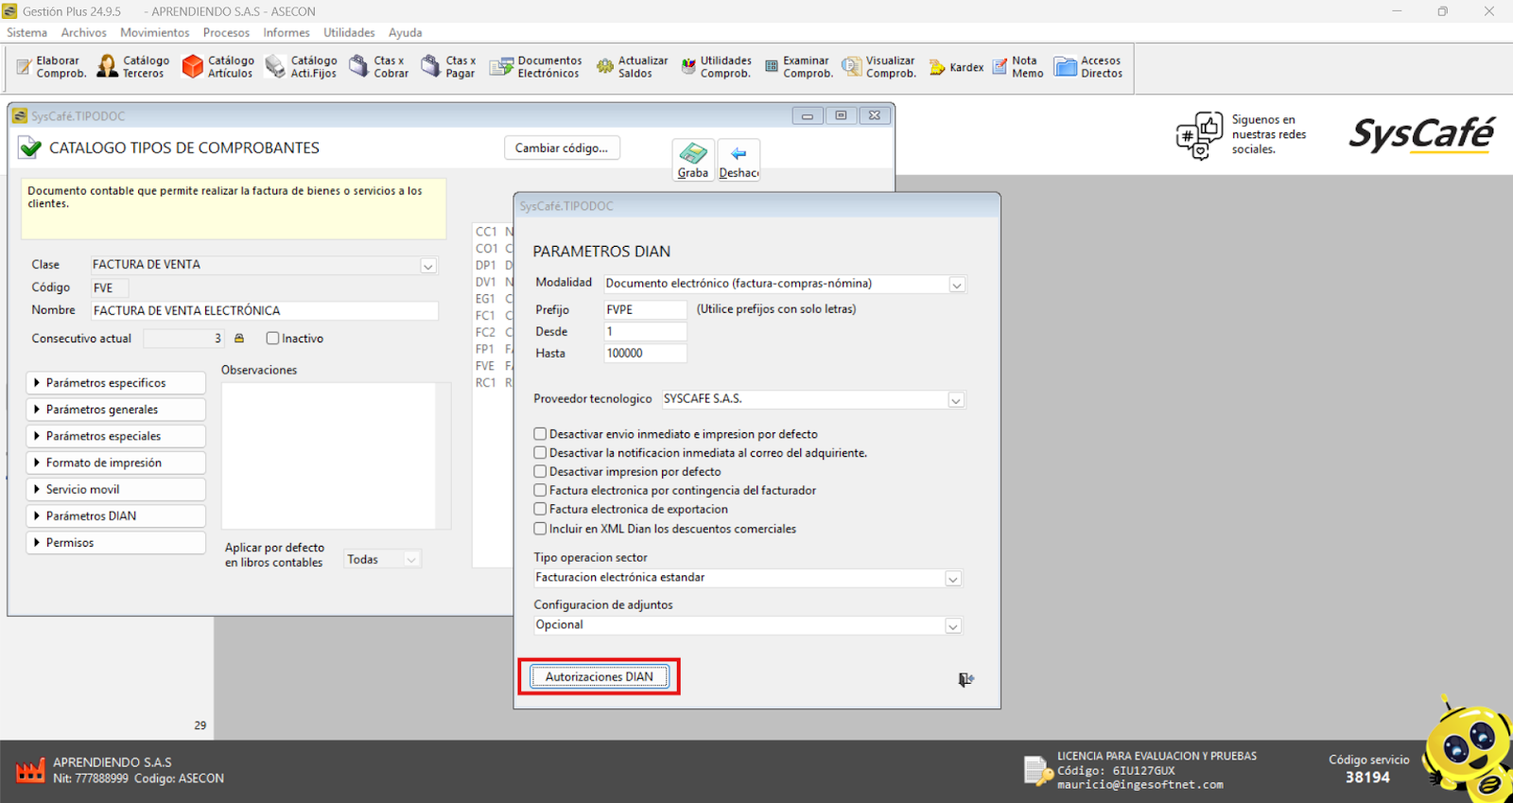Toggle Desactivar impresion por defecto
The width and height of the screenshot is (1513, 803).
540,471
